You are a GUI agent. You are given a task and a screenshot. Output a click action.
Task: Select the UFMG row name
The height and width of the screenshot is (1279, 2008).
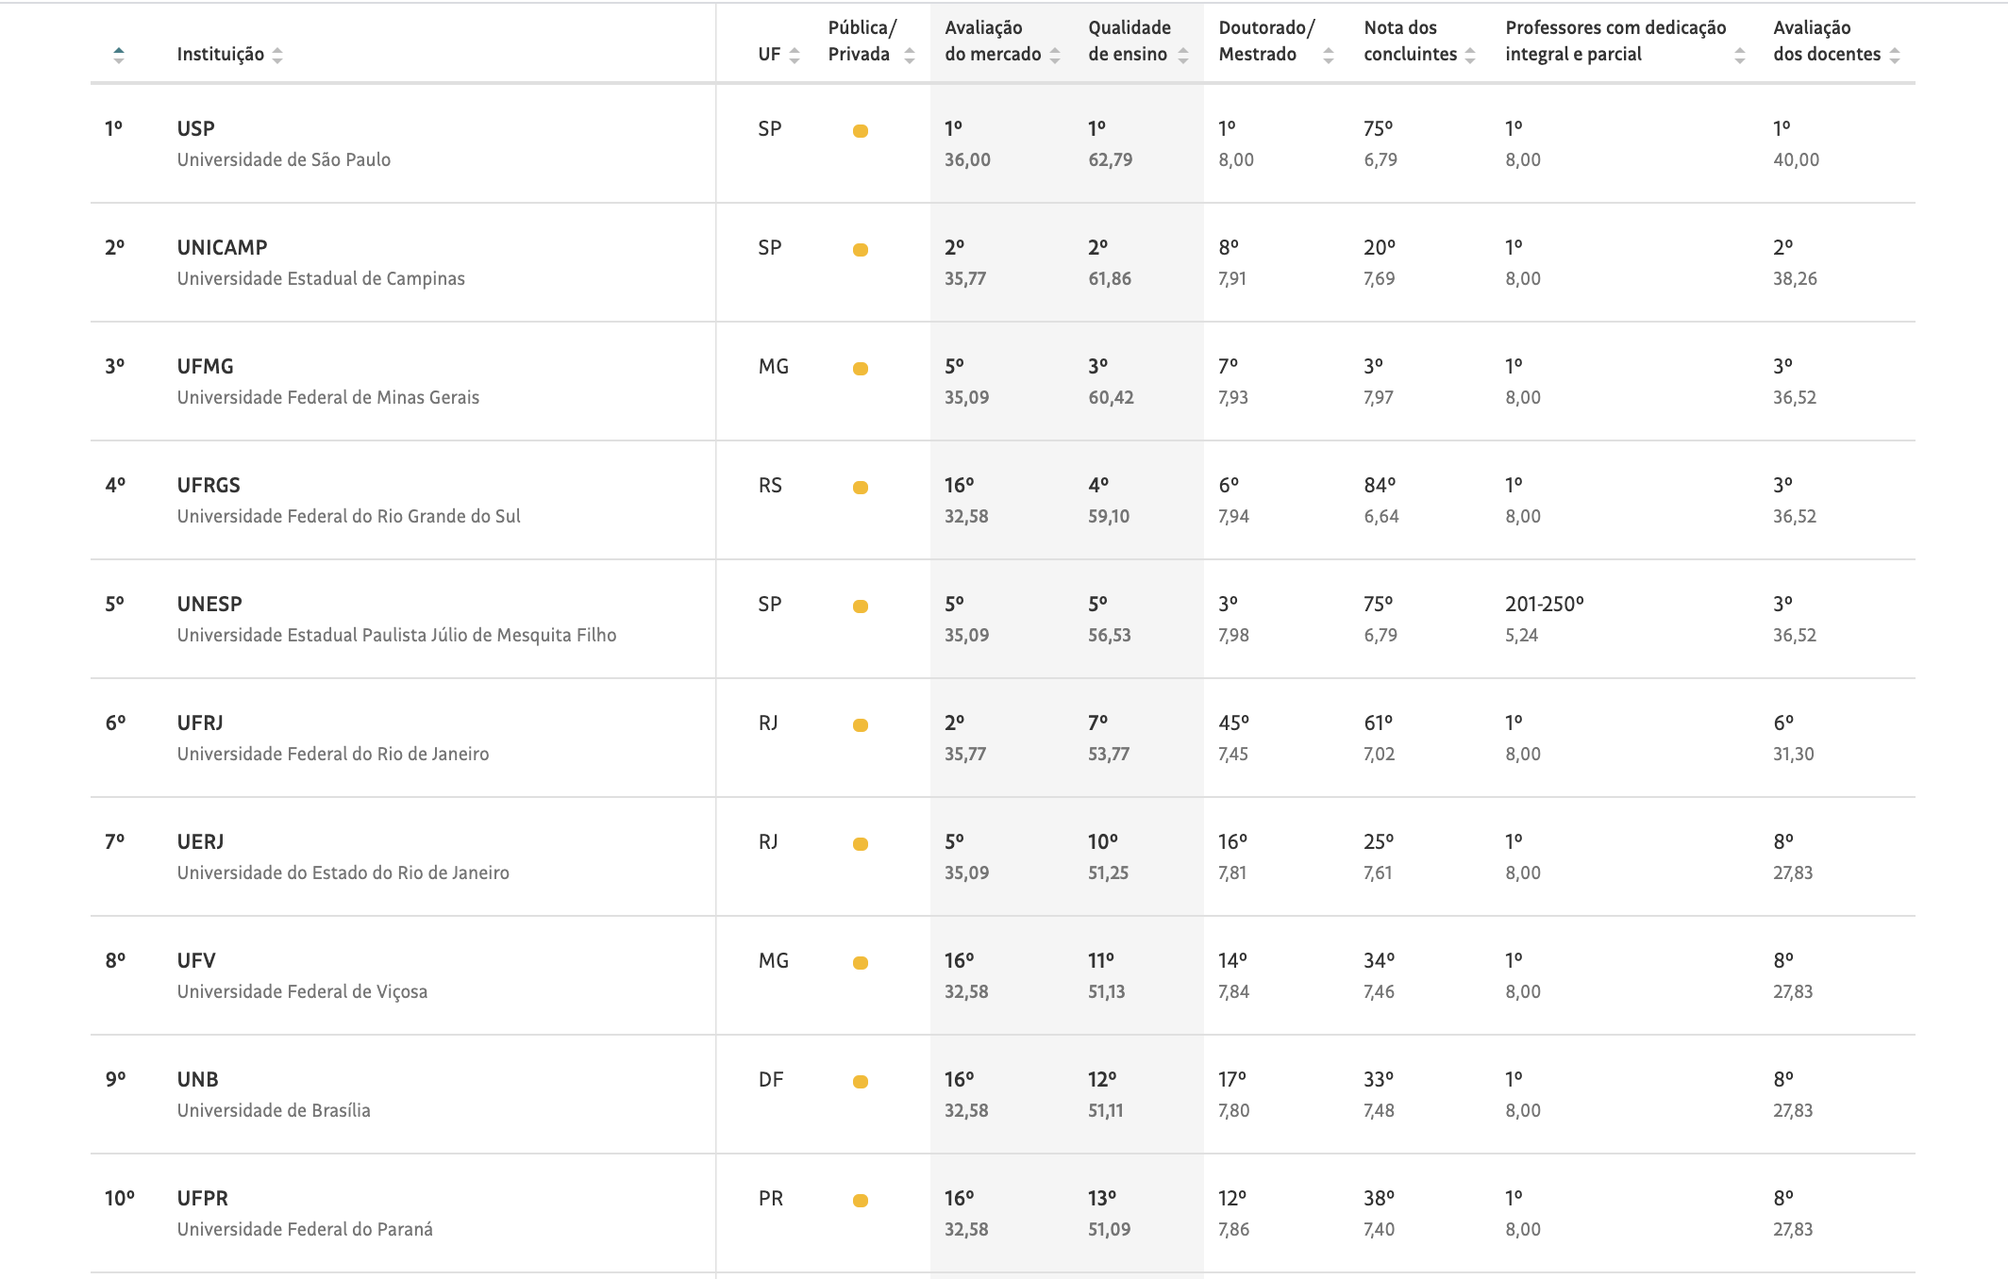(x=206, y=366)
